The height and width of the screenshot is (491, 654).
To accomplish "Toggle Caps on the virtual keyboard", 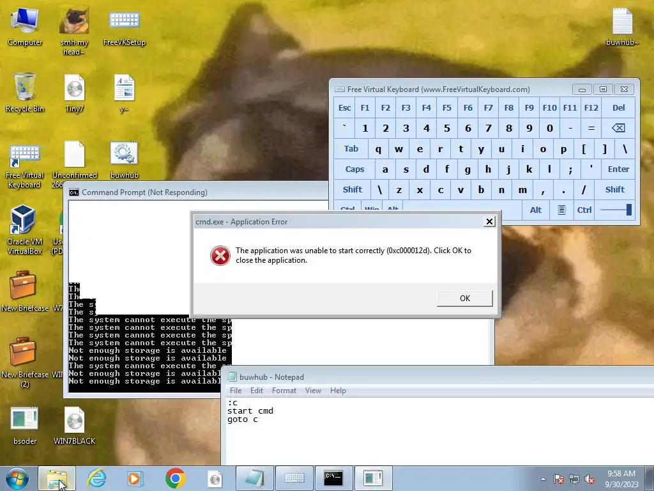I will (354, 169).
